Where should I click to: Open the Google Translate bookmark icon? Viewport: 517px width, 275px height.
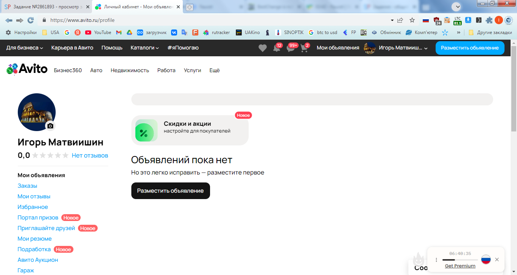pos(184,32)
